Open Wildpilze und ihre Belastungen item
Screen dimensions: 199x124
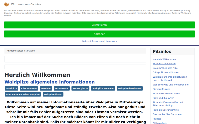(x=170, y=79)
